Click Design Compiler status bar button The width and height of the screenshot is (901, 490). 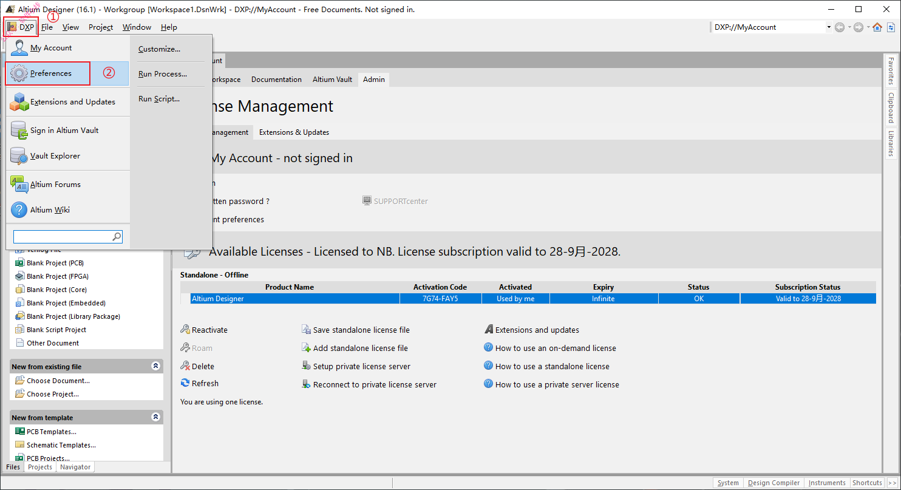tap(773, 483)
